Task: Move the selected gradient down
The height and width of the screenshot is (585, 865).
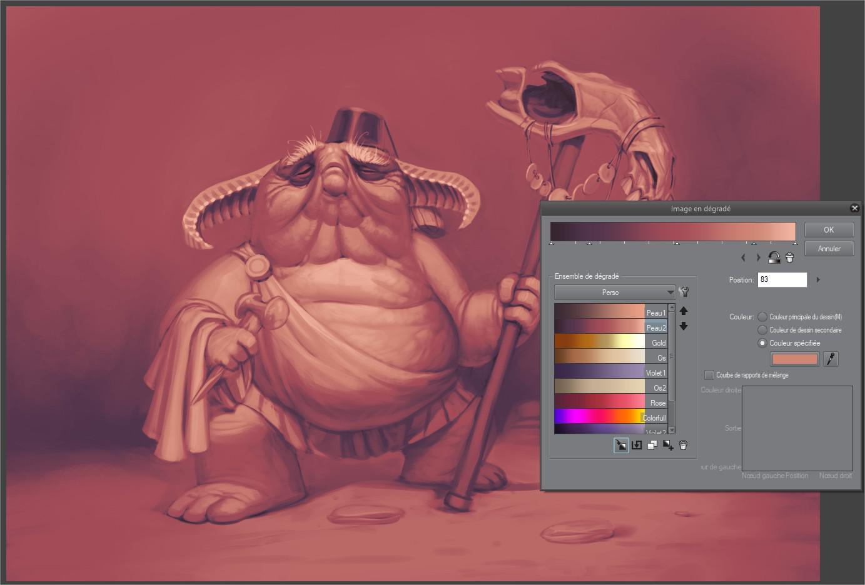Action: coord(684,326)
